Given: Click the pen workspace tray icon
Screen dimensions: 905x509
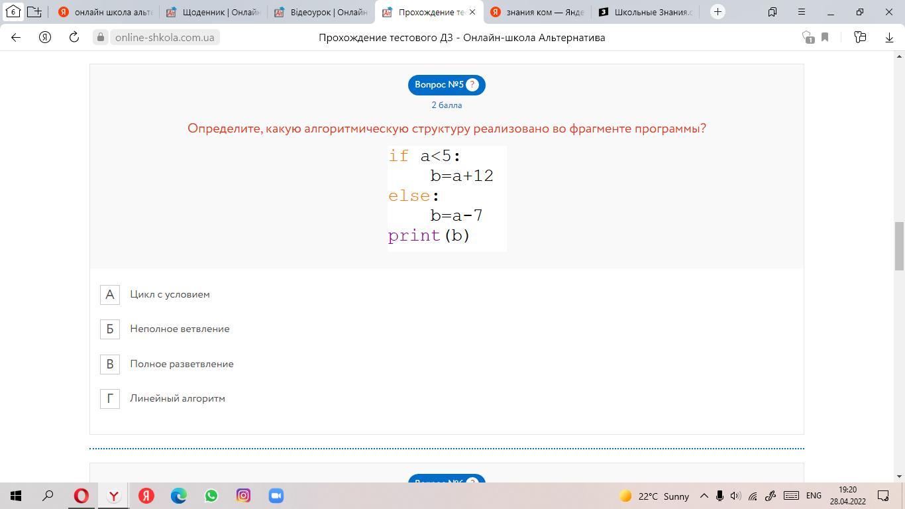Looking at the screenshot, I should coord(771,496).
